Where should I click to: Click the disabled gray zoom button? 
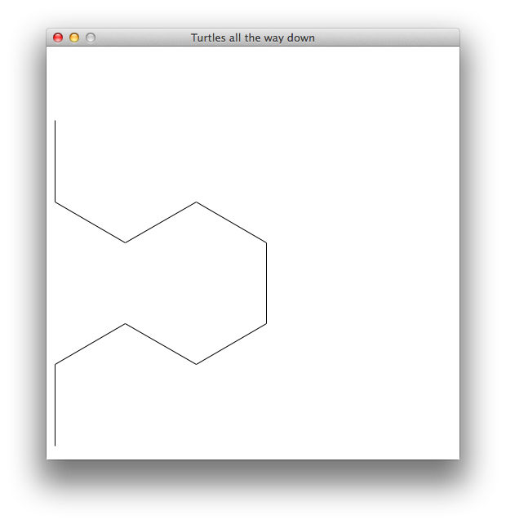[x=91, y=38]
